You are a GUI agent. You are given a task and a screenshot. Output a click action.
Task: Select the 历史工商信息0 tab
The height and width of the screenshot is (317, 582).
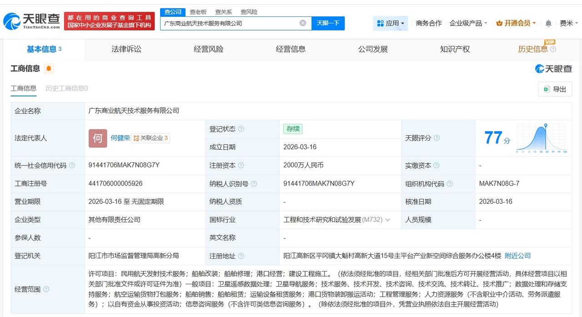tap(66, 89)
